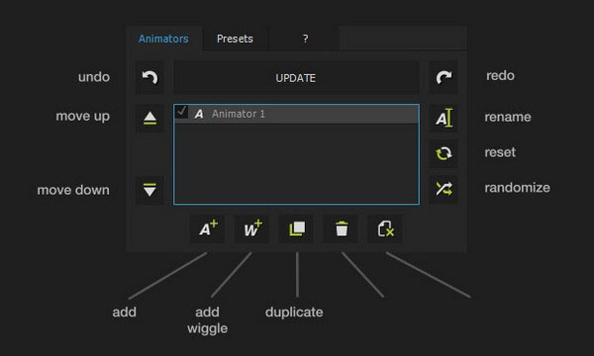Image resolution: width=594 pixels, height=356 pixels.
Task: Switch to the Animators tab
Action: point(163,39)
